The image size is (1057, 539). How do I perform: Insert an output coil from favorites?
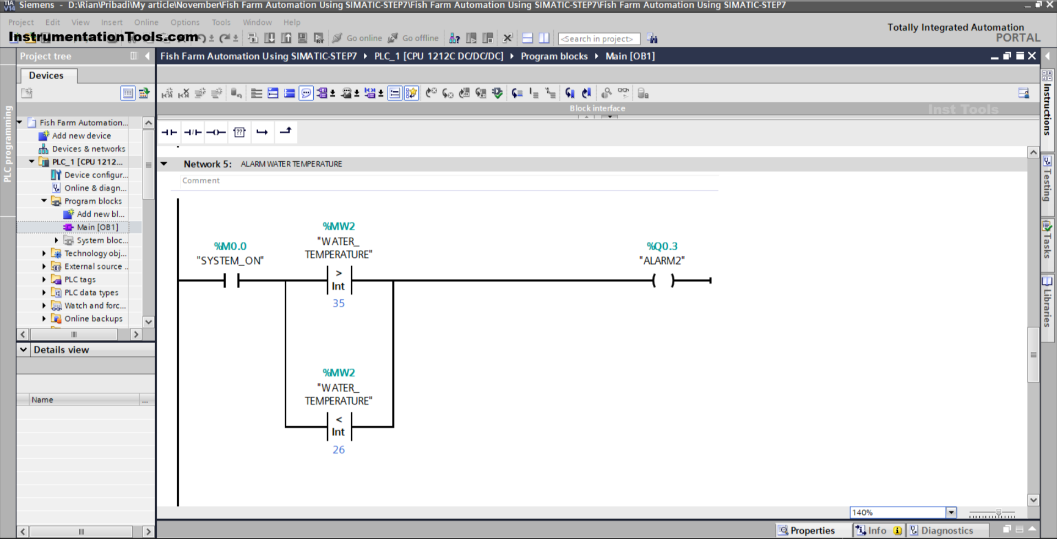[x=216, y=132]
